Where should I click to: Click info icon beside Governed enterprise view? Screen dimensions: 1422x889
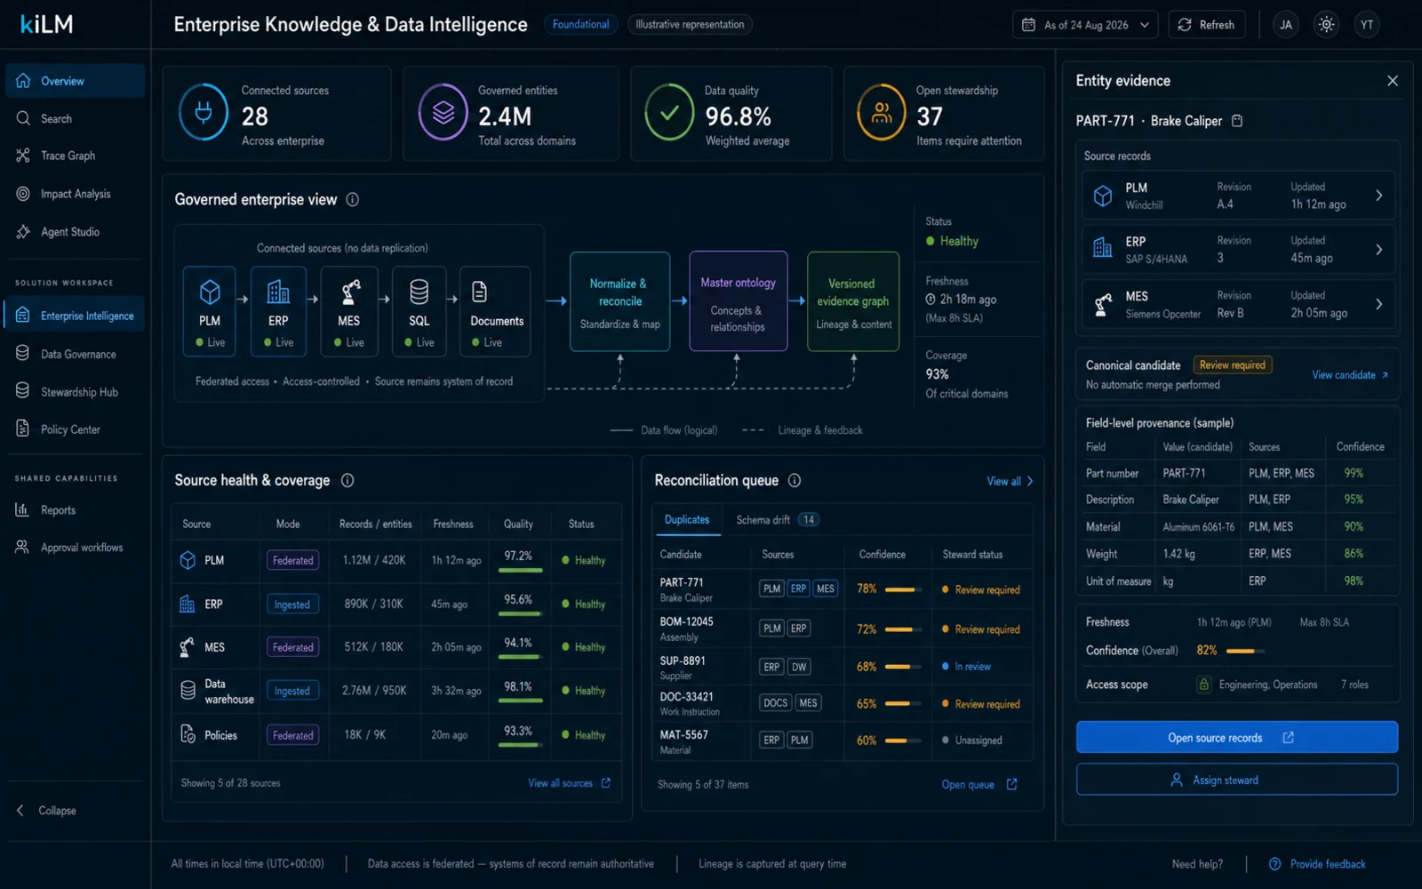click(x=353, y=199)
